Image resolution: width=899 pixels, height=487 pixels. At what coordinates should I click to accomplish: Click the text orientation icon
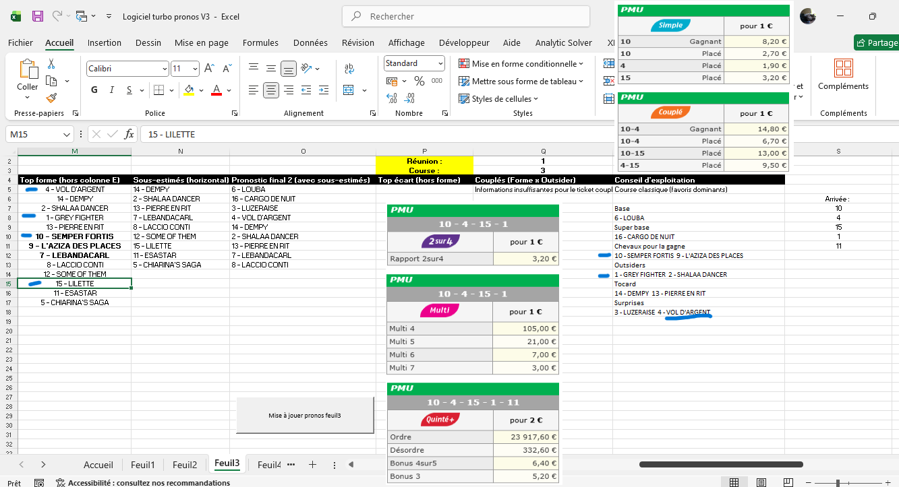(306, 68)
